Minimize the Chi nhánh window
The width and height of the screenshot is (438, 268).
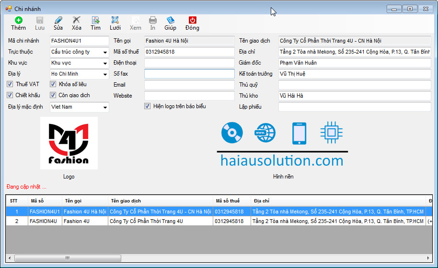394,9
